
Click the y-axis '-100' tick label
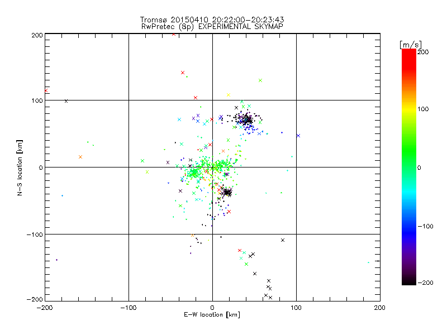pos(35,234)
